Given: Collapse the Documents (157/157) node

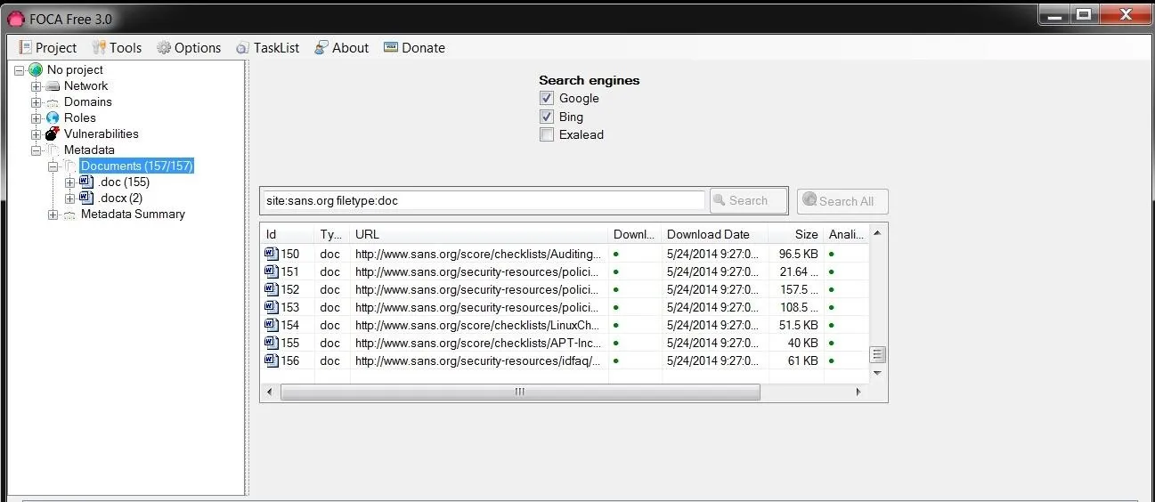Looking at the screenshot, I should pyautogui.click(x=53, y=166).
